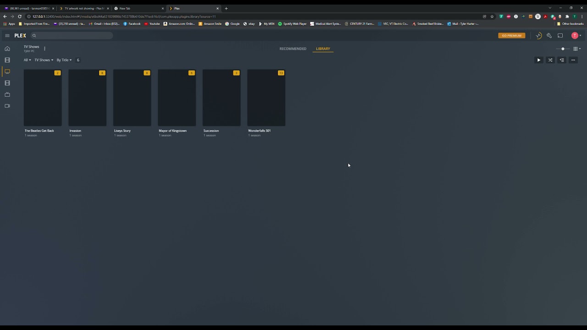Viewport: 587px width, 330px height.
Task: Open the Movies library in the sidebar
Action: [7, 60]
